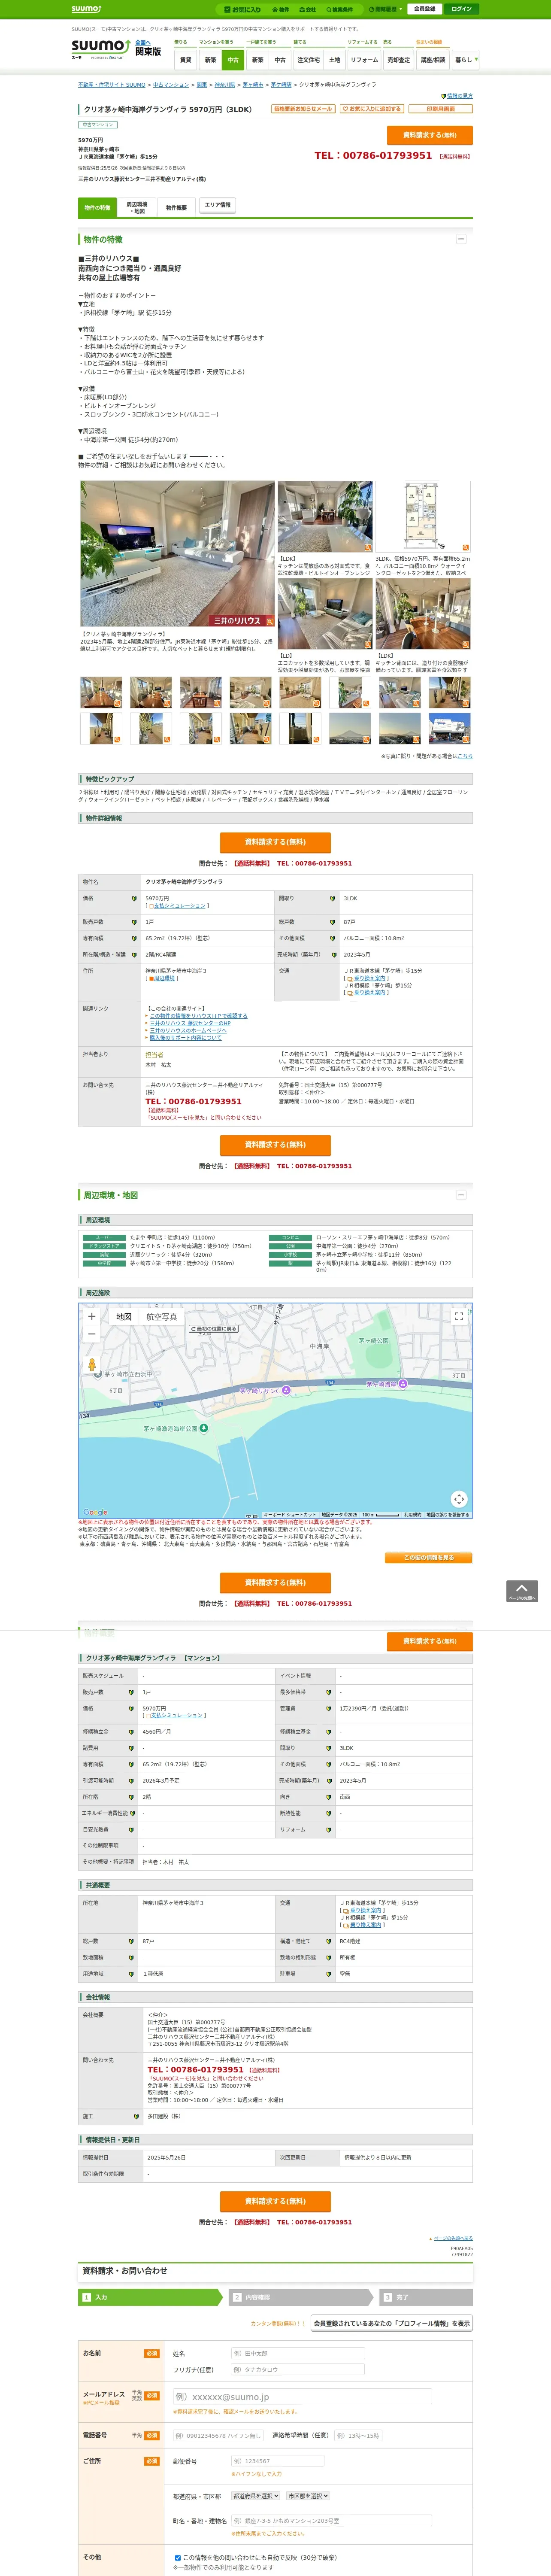Image resolution: width=551 pixels, height=2576 pixels.
Task: Click the 電話番号 phone input field
Action: click(218, 2435)
